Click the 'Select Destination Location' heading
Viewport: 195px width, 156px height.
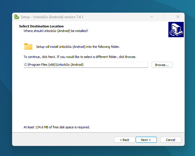click(x=41, y=26)
